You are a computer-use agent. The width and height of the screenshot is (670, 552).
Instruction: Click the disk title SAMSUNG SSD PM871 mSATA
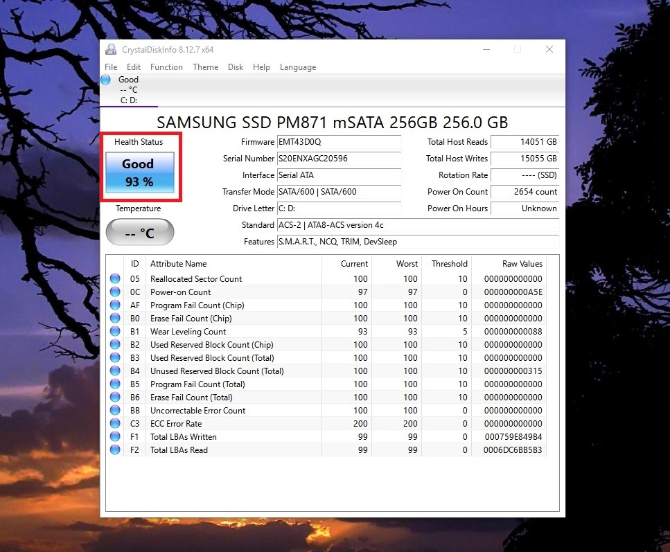(332, 123)
